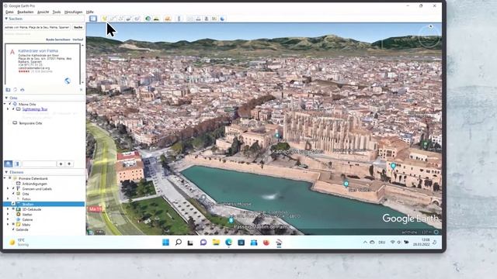Toggle sunlight across the landscape
Image resolution: width=497 pixels, height=279 pixels.
point(156,19)
